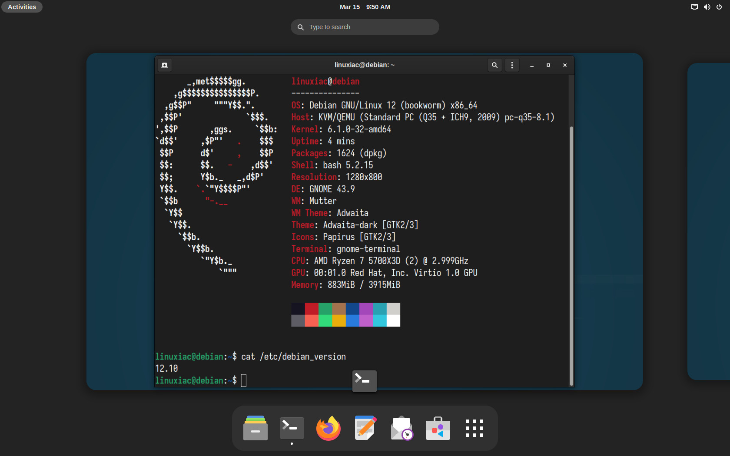The image size is (730, 456).
Task: Click the OS Debian GNU/Linux 12 line
Action: click(385, 106)
